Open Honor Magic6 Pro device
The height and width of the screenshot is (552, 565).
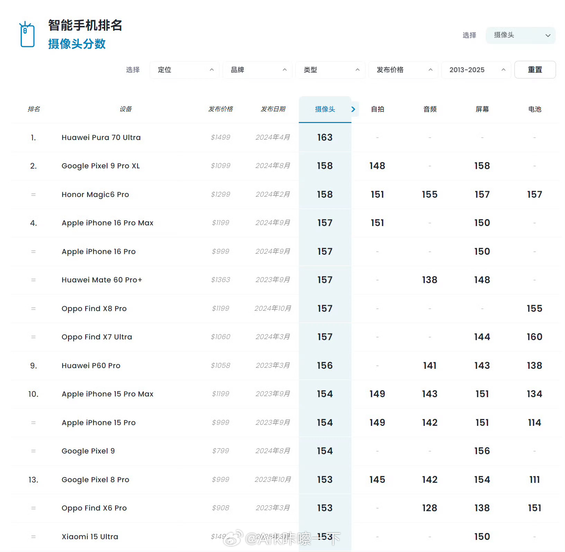click(x=95, y=195)
